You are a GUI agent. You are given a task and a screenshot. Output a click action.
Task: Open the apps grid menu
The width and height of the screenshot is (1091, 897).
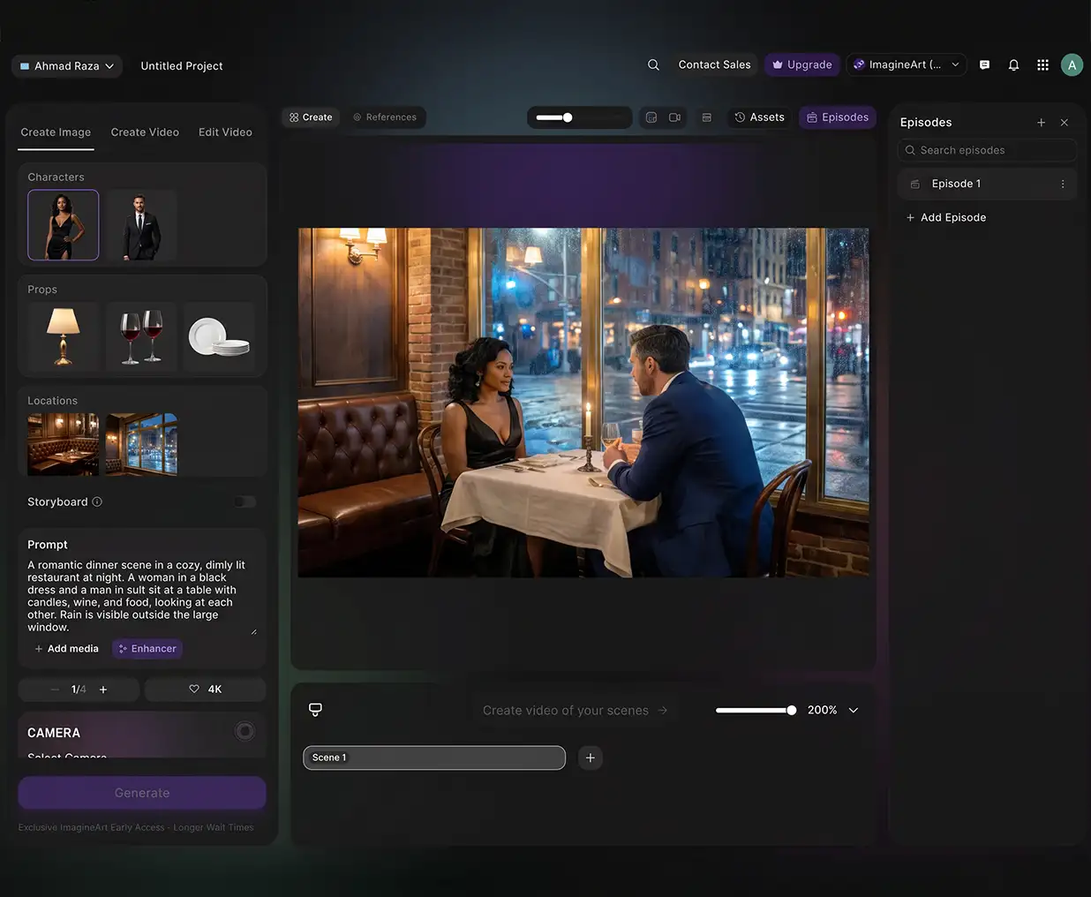[x=1042, y=64]
